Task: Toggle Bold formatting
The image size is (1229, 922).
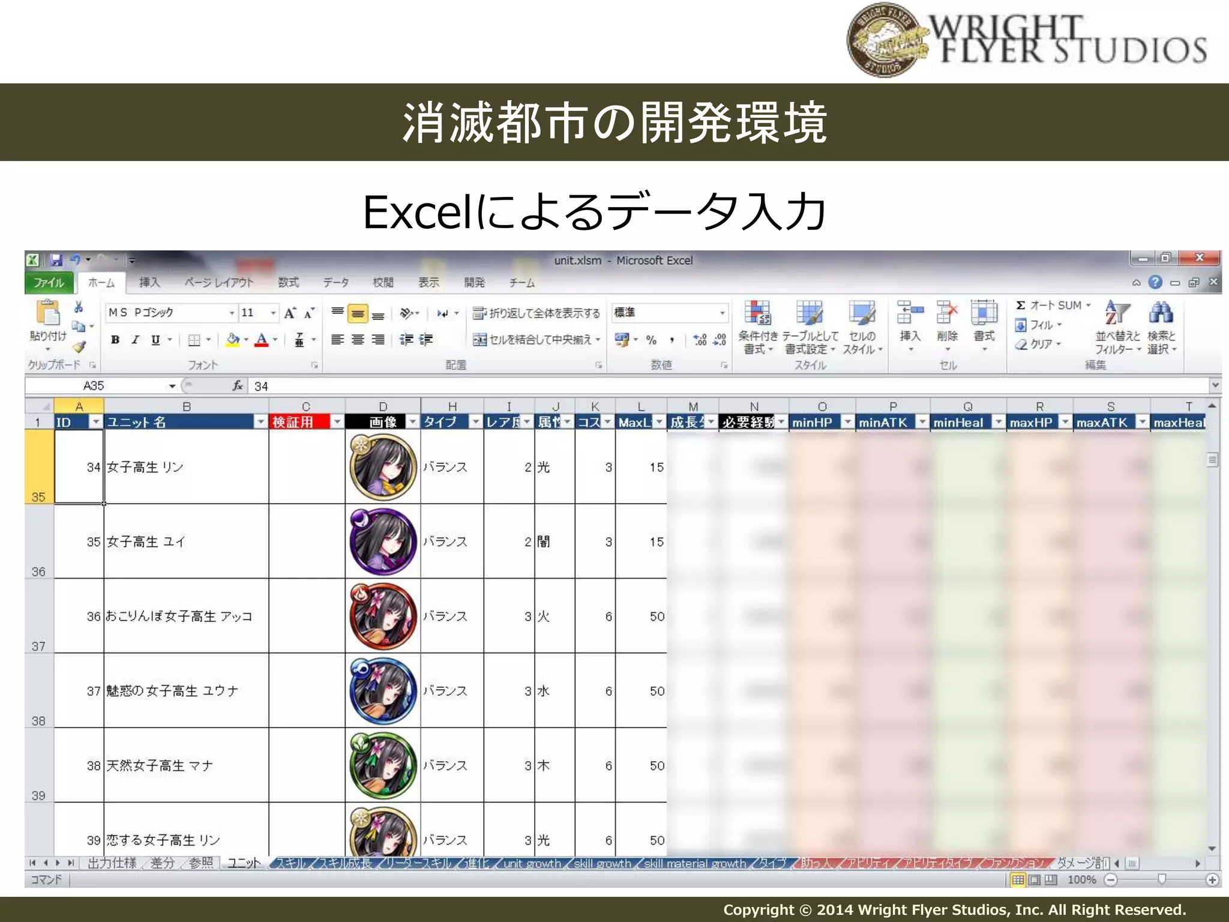Action: [115, 340]
